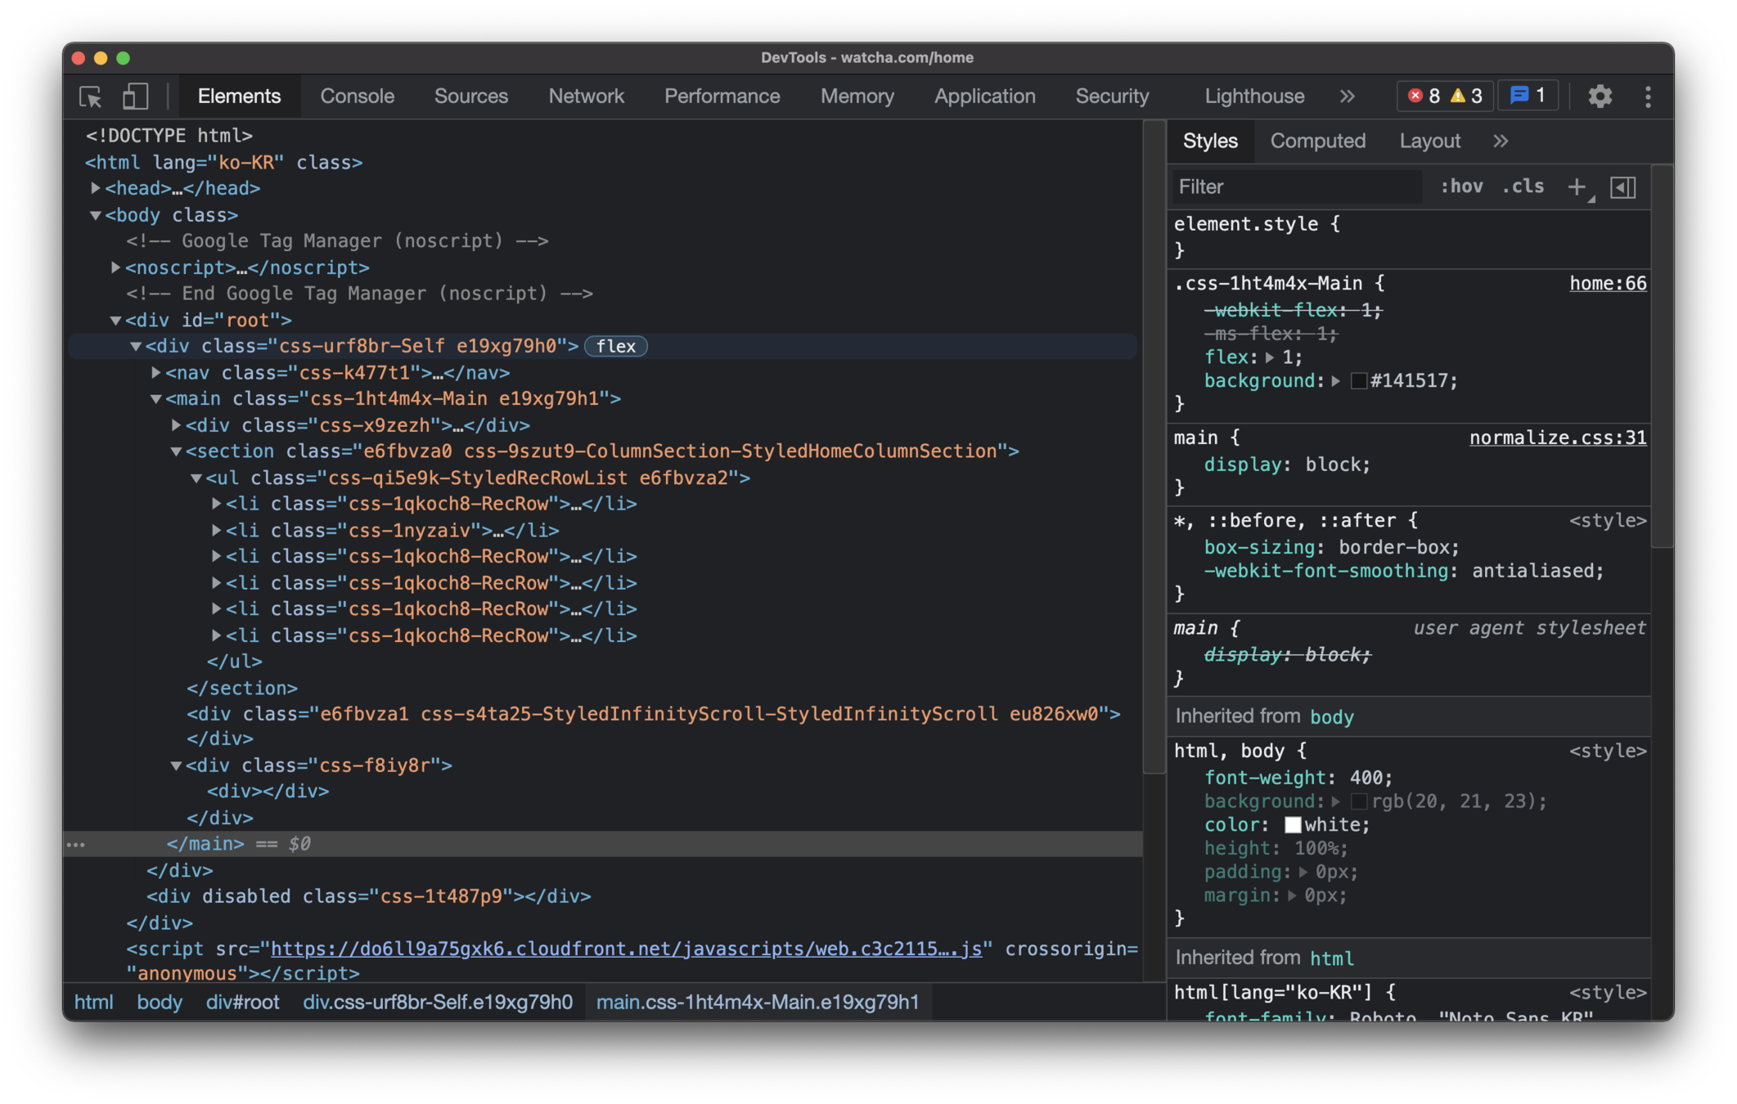The width and height of the screenshot is (1737, 1104).
Task: Open DevTools settings gear
Action: pos(1600,96)
